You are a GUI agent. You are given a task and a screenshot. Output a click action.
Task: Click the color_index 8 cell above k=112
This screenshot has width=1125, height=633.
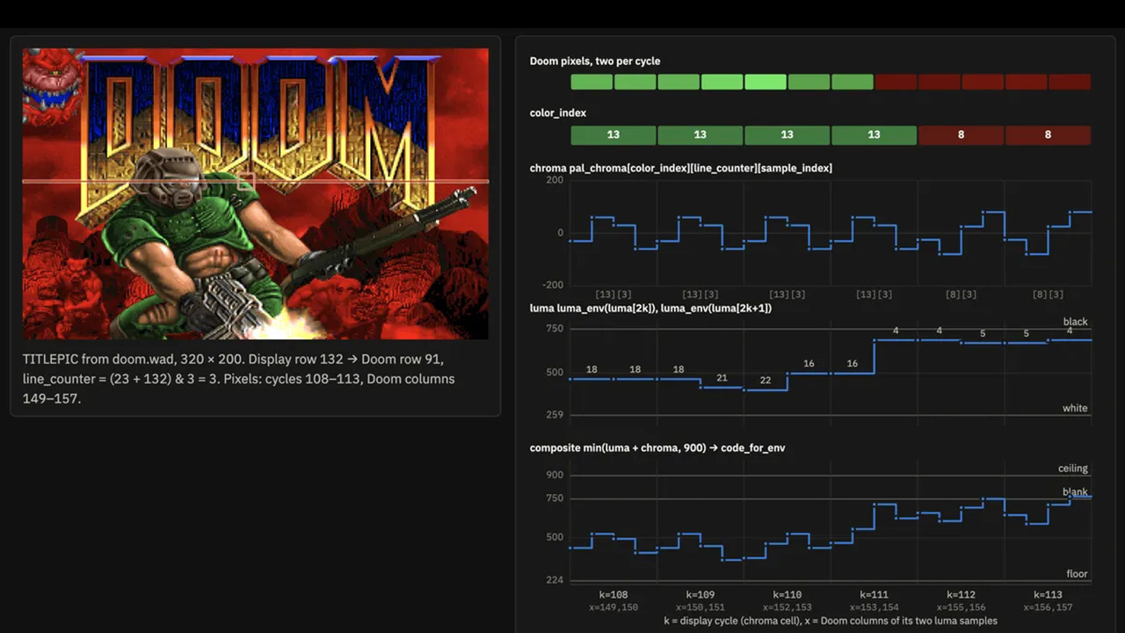961,135
